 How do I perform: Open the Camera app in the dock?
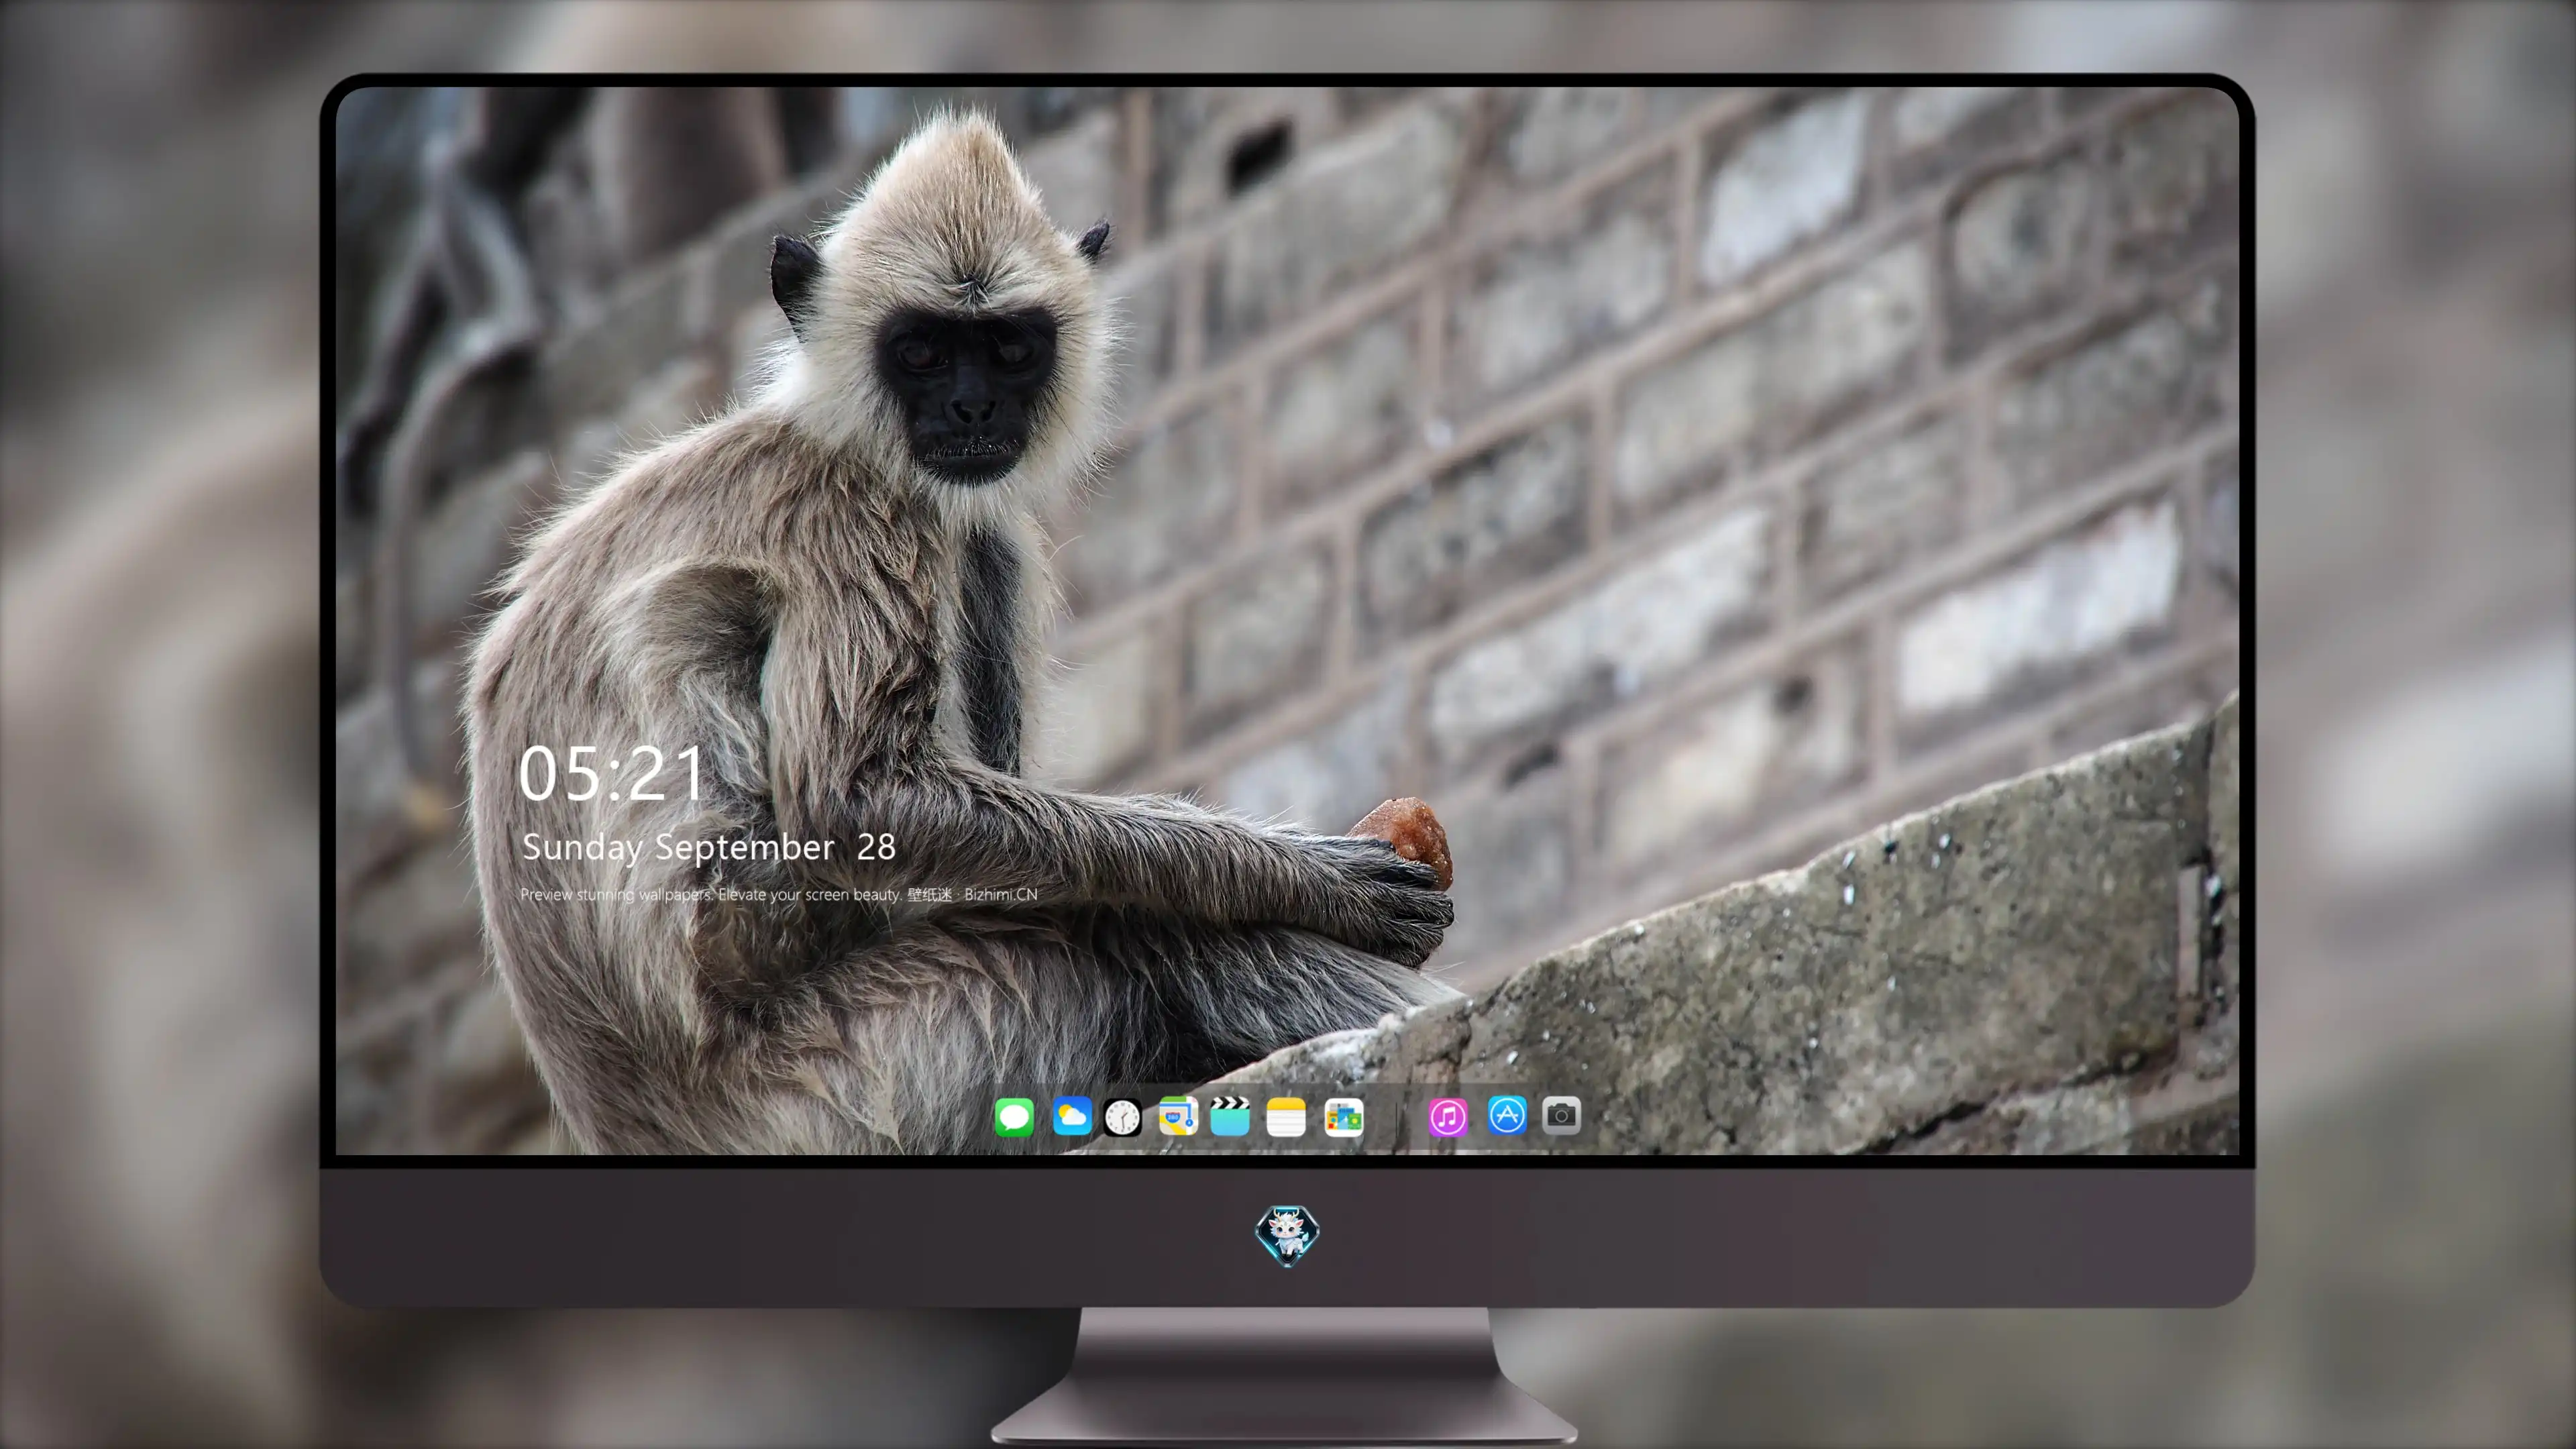[x=1561, y=1115]
